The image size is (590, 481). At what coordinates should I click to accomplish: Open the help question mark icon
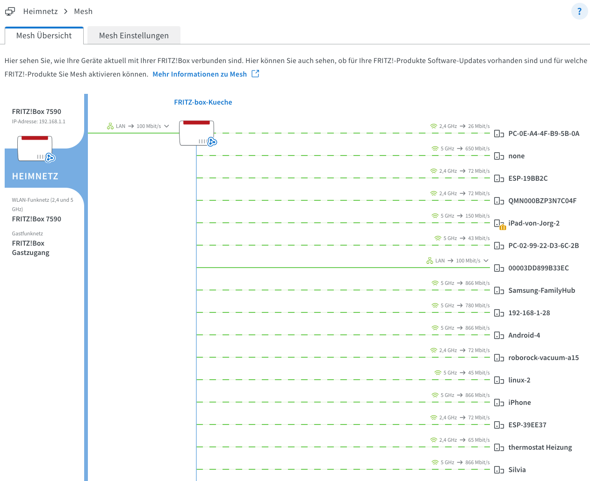click(x=579, y=12)
